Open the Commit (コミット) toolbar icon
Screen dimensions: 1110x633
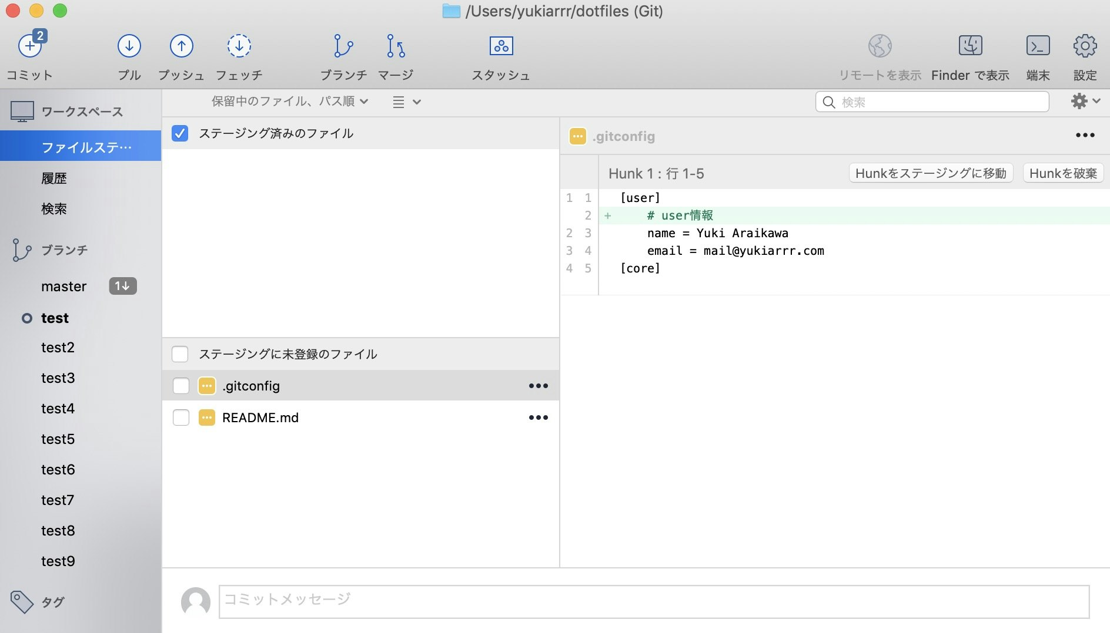[31, 45]
